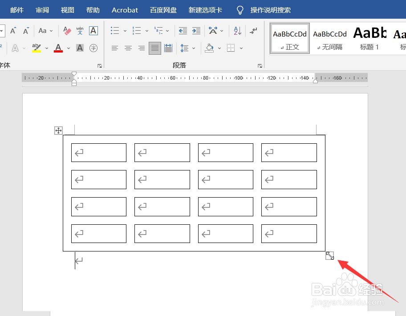Expand the borders dropdown arrow
Viewport: 406px width, 316px height.
pyautogui.click(x=242, y=48)
